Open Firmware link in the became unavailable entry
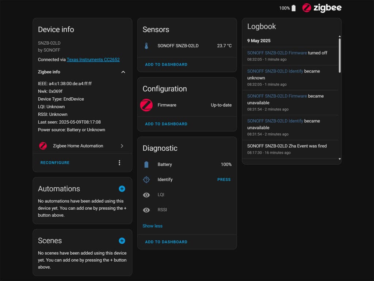Viewport: 374px width, 281px height. pyautogui.click(x=277, y=96)
